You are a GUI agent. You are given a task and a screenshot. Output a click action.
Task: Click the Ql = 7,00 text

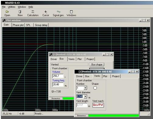(56, 91)
